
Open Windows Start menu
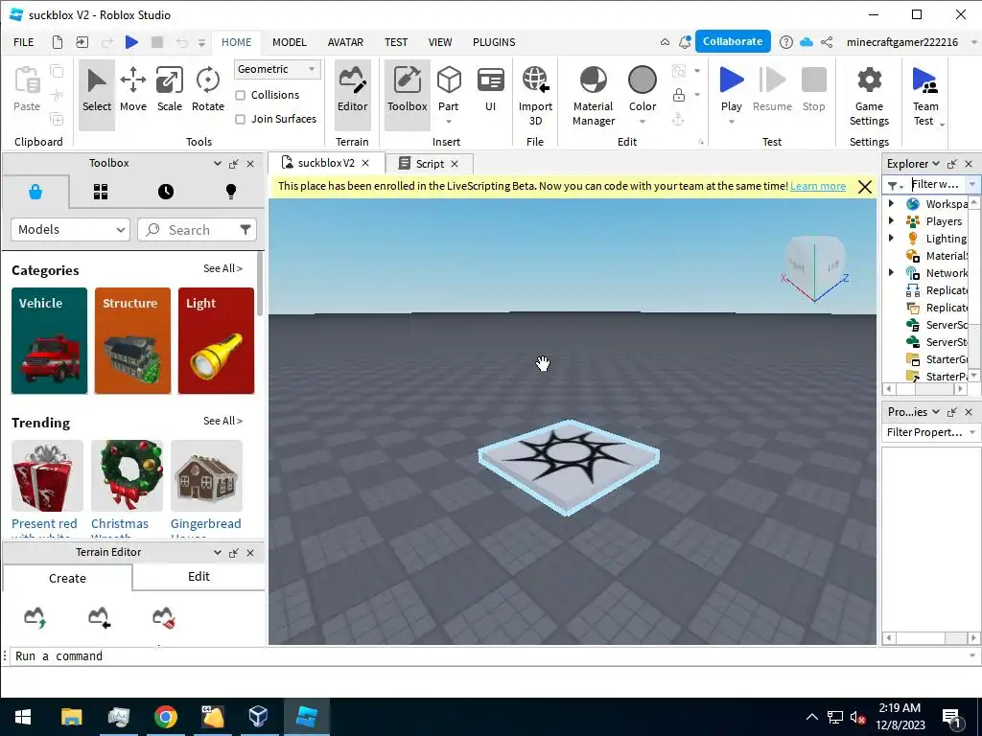point(23,717)
